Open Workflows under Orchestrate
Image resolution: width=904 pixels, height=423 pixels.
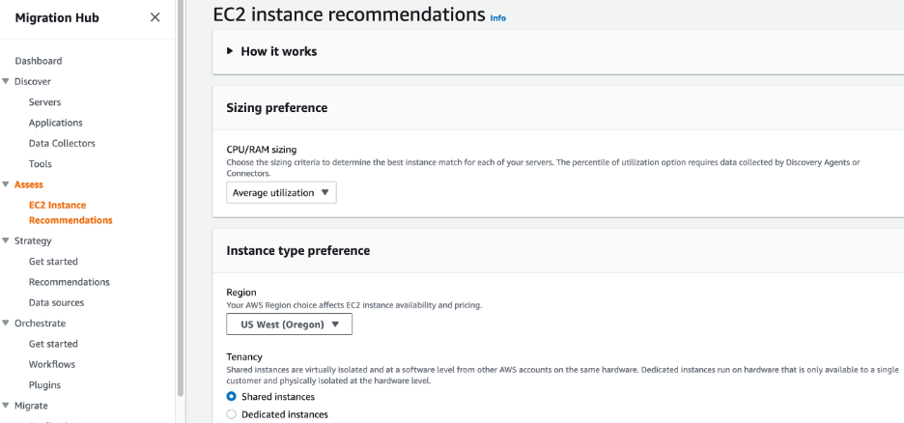tap(52, 364)
